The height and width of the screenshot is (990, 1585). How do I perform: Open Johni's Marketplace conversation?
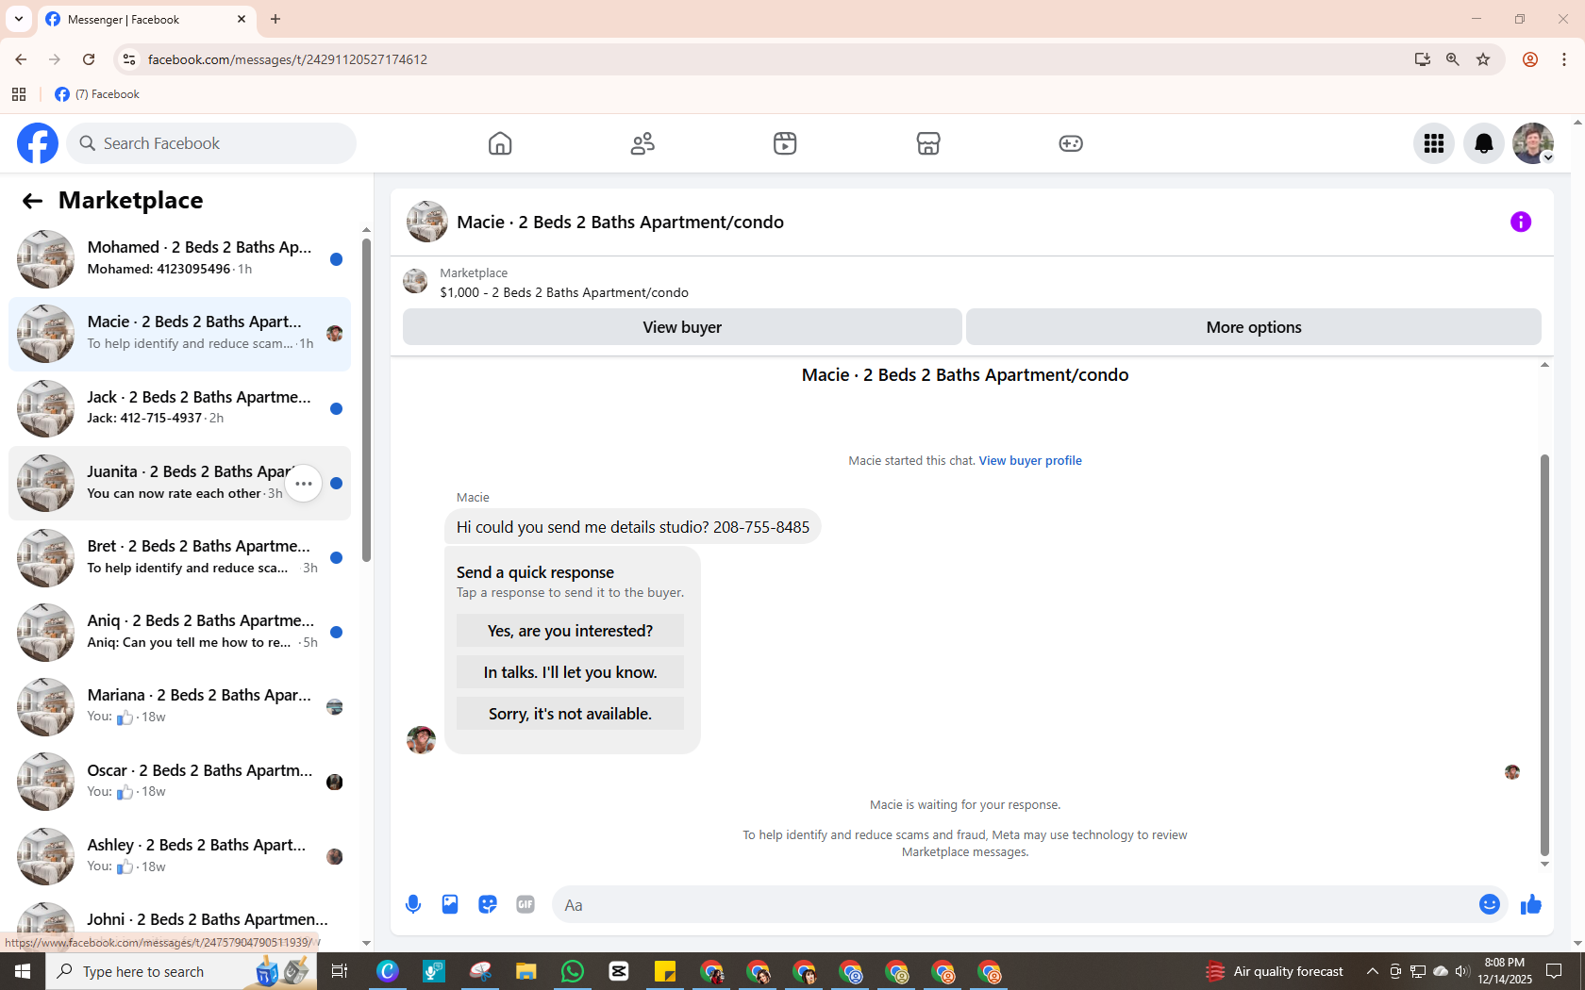click(x=179, y=920)
